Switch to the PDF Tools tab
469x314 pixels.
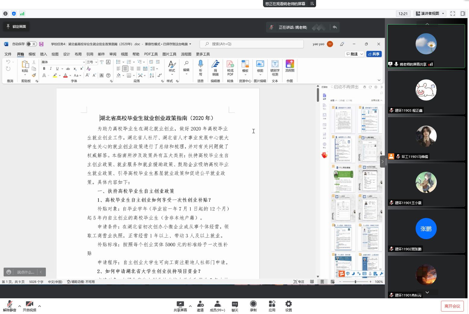pos(151,54)
